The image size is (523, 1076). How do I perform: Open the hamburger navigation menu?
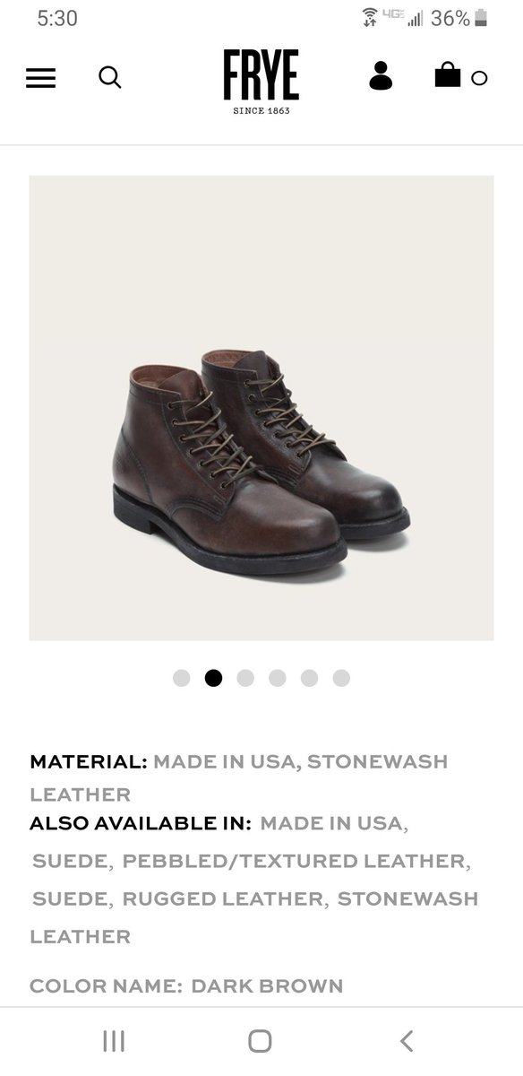(x=40, y=78)
